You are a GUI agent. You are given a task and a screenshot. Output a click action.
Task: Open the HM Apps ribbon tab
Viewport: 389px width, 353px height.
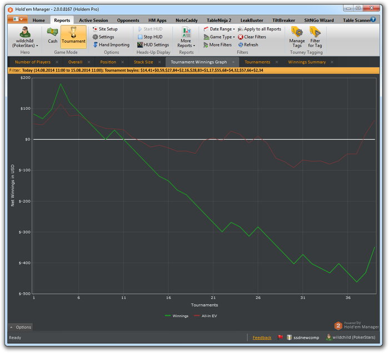pyautogui.click(x=157, y=21)
